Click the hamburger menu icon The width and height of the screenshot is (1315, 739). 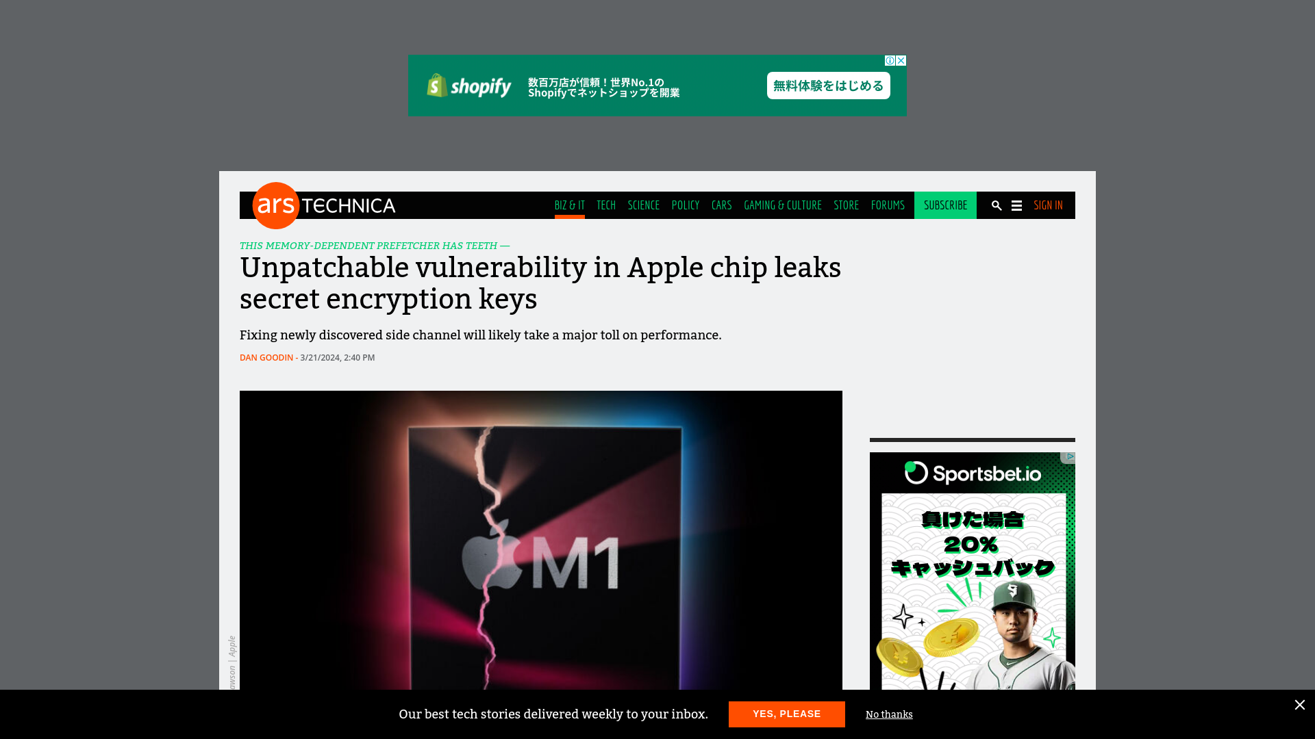[1016, 206]
